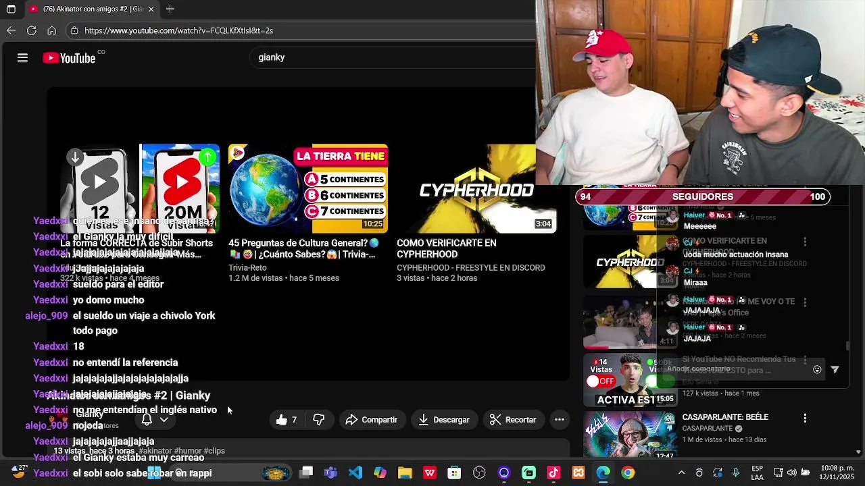
Task: Reload the page with the refresh icon
Action: click(x=31, y=30)
